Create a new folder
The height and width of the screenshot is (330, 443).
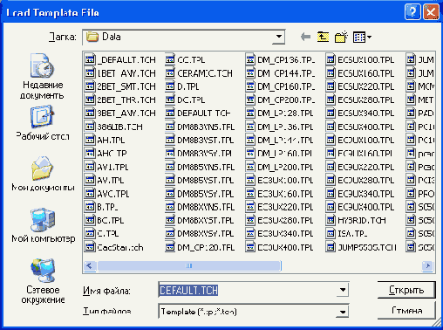[341, 37]
